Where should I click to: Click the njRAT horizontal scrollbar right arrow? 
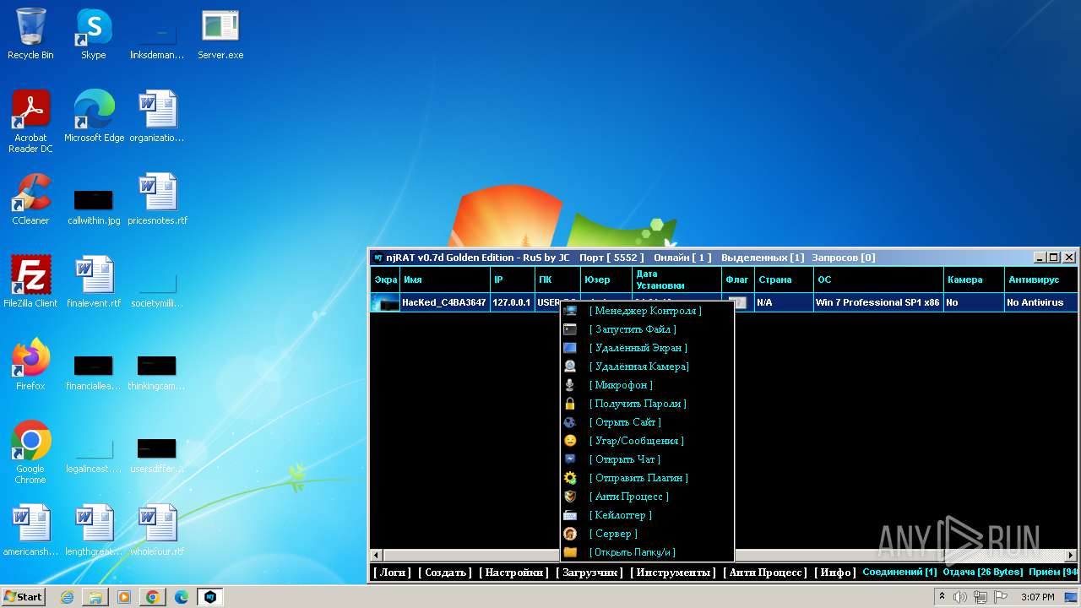click(x=1072, y=556)
